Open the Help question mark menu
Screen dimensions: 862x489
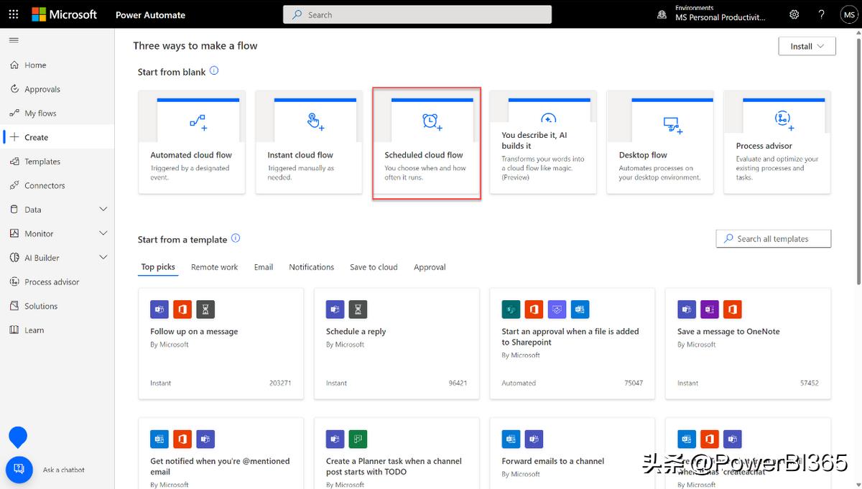(821, 14)
